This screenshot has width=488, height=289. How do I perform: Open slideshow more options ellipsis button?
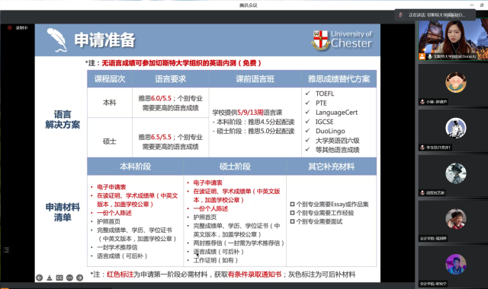69,278
